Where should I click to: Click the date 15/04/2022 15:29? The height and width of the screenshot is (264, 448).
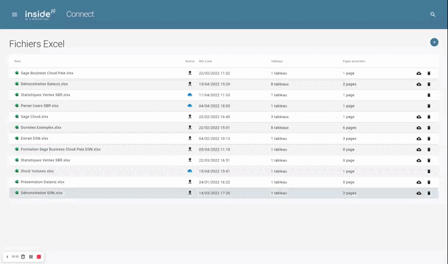coord(214,84)
